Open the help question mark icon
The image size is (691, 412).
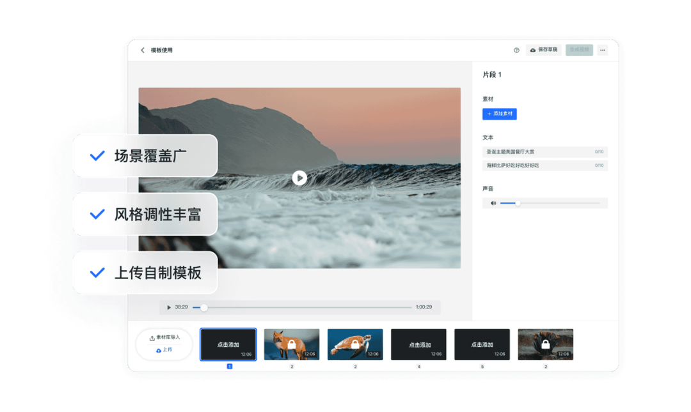[516, 50]
